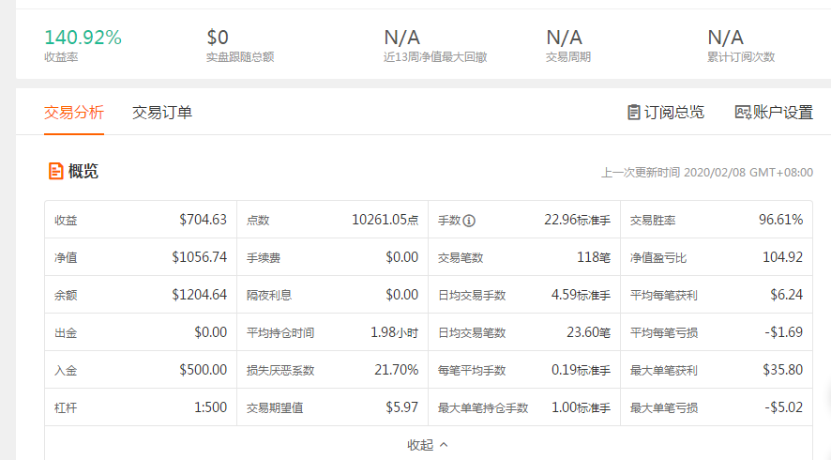Switch to the 交易分析 tab
This screenshot has width=831, height=460.
pyautogui.click(x=74, y=113)
